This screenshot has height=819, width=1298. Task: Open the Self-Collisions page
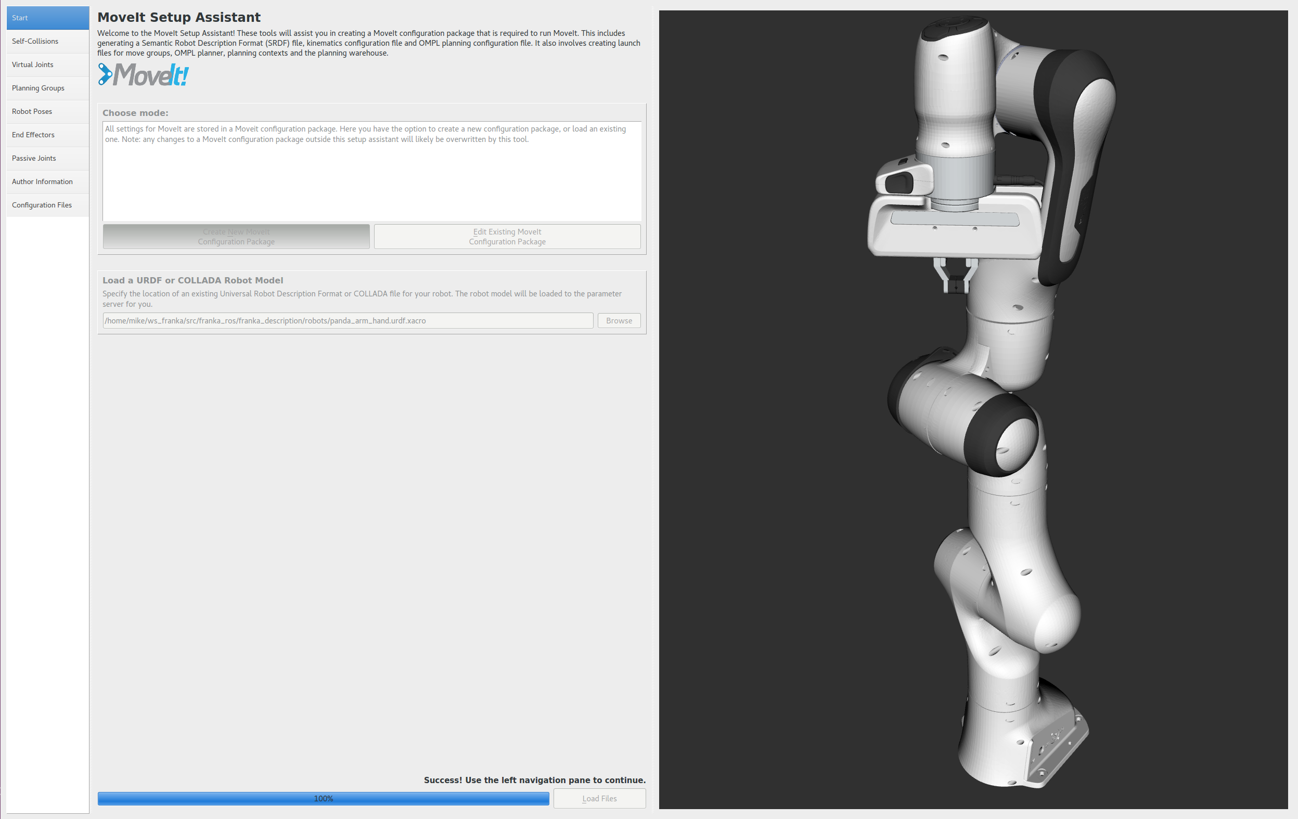(x=47, y=41)
